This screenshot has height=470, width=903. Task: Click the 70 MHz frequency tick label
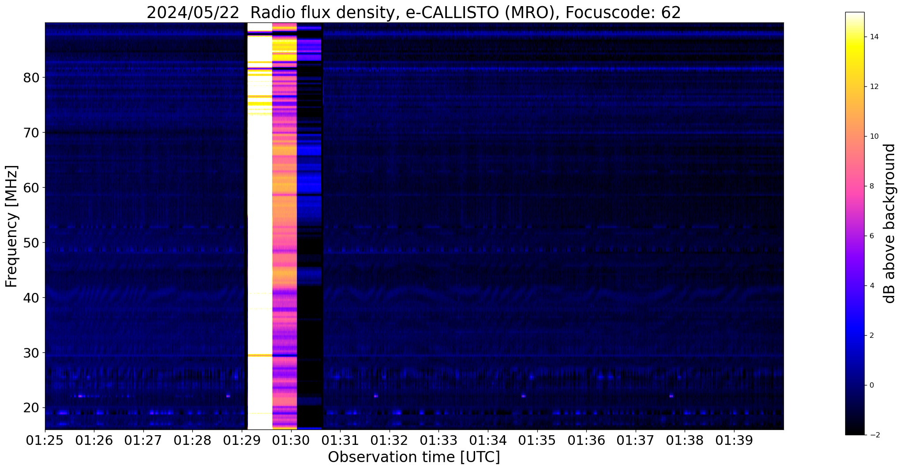click(31, 133)
